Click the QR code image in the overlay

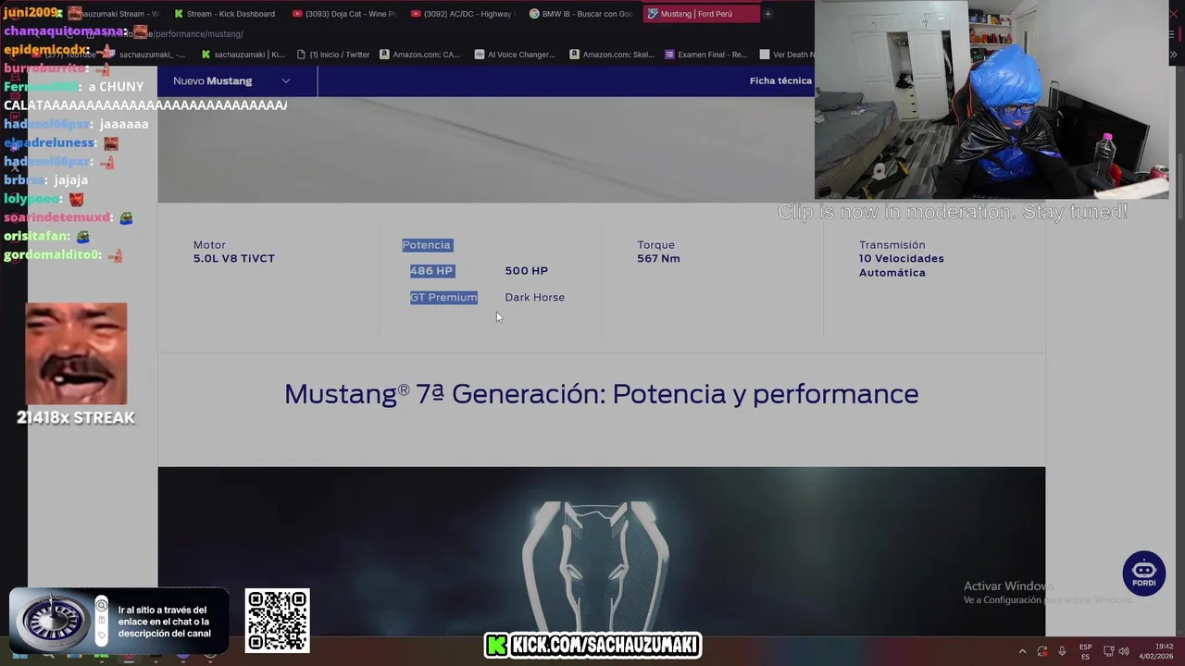tap(278, 621)
